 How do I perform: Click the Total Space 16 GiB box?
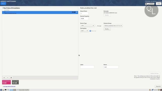[15, 82]
